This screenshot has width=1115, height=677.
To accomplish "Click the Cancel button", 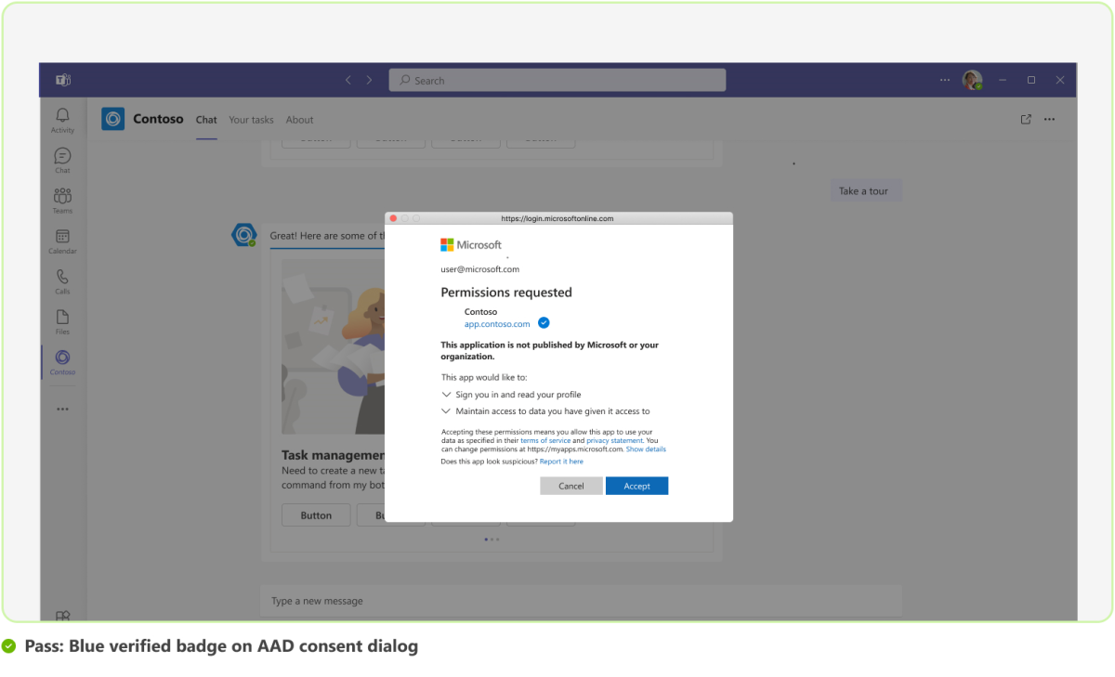I will pyautogui.click(x=571, y=486).
